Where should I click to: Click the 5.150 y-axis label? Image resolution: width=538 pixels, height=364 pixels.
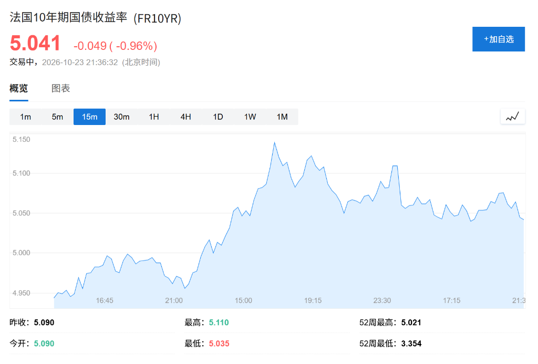21,139
